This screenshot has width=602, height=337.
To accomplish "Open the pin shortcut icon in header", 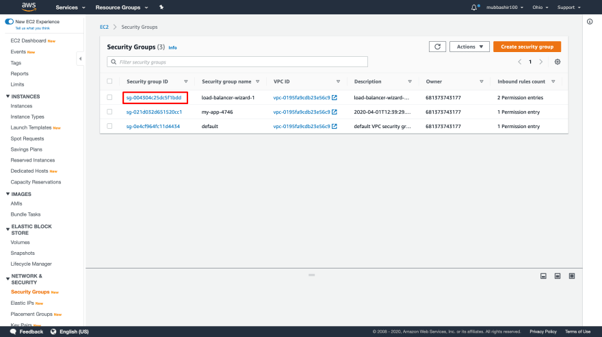I will click(161, 8).
